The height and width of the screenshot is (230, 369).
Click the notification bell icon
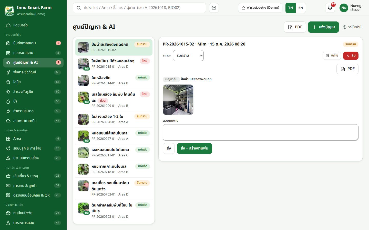tap(330, 8)
